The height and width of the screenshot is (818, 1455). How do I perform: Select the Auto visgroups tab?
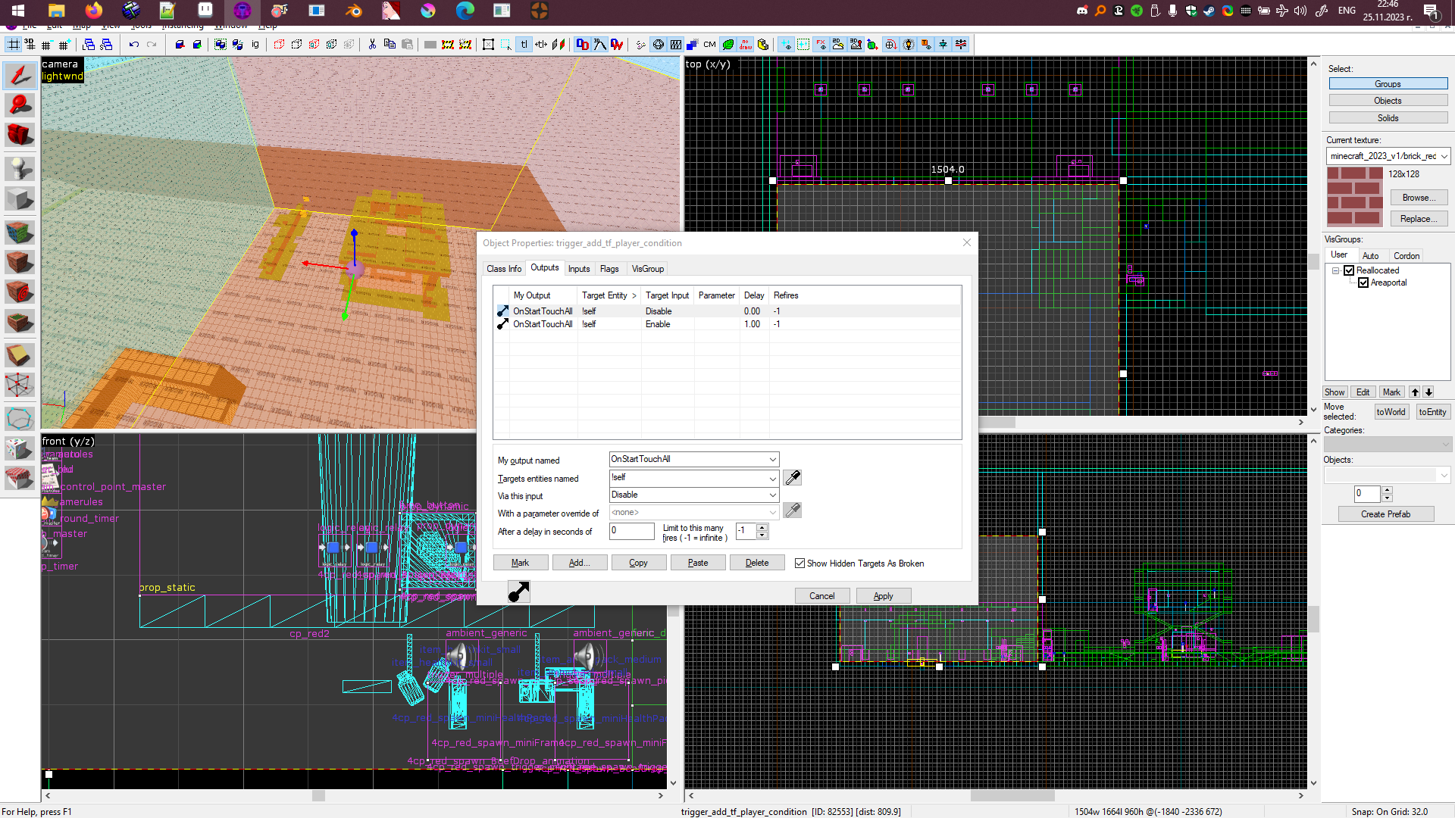[x=1370, y=256]
